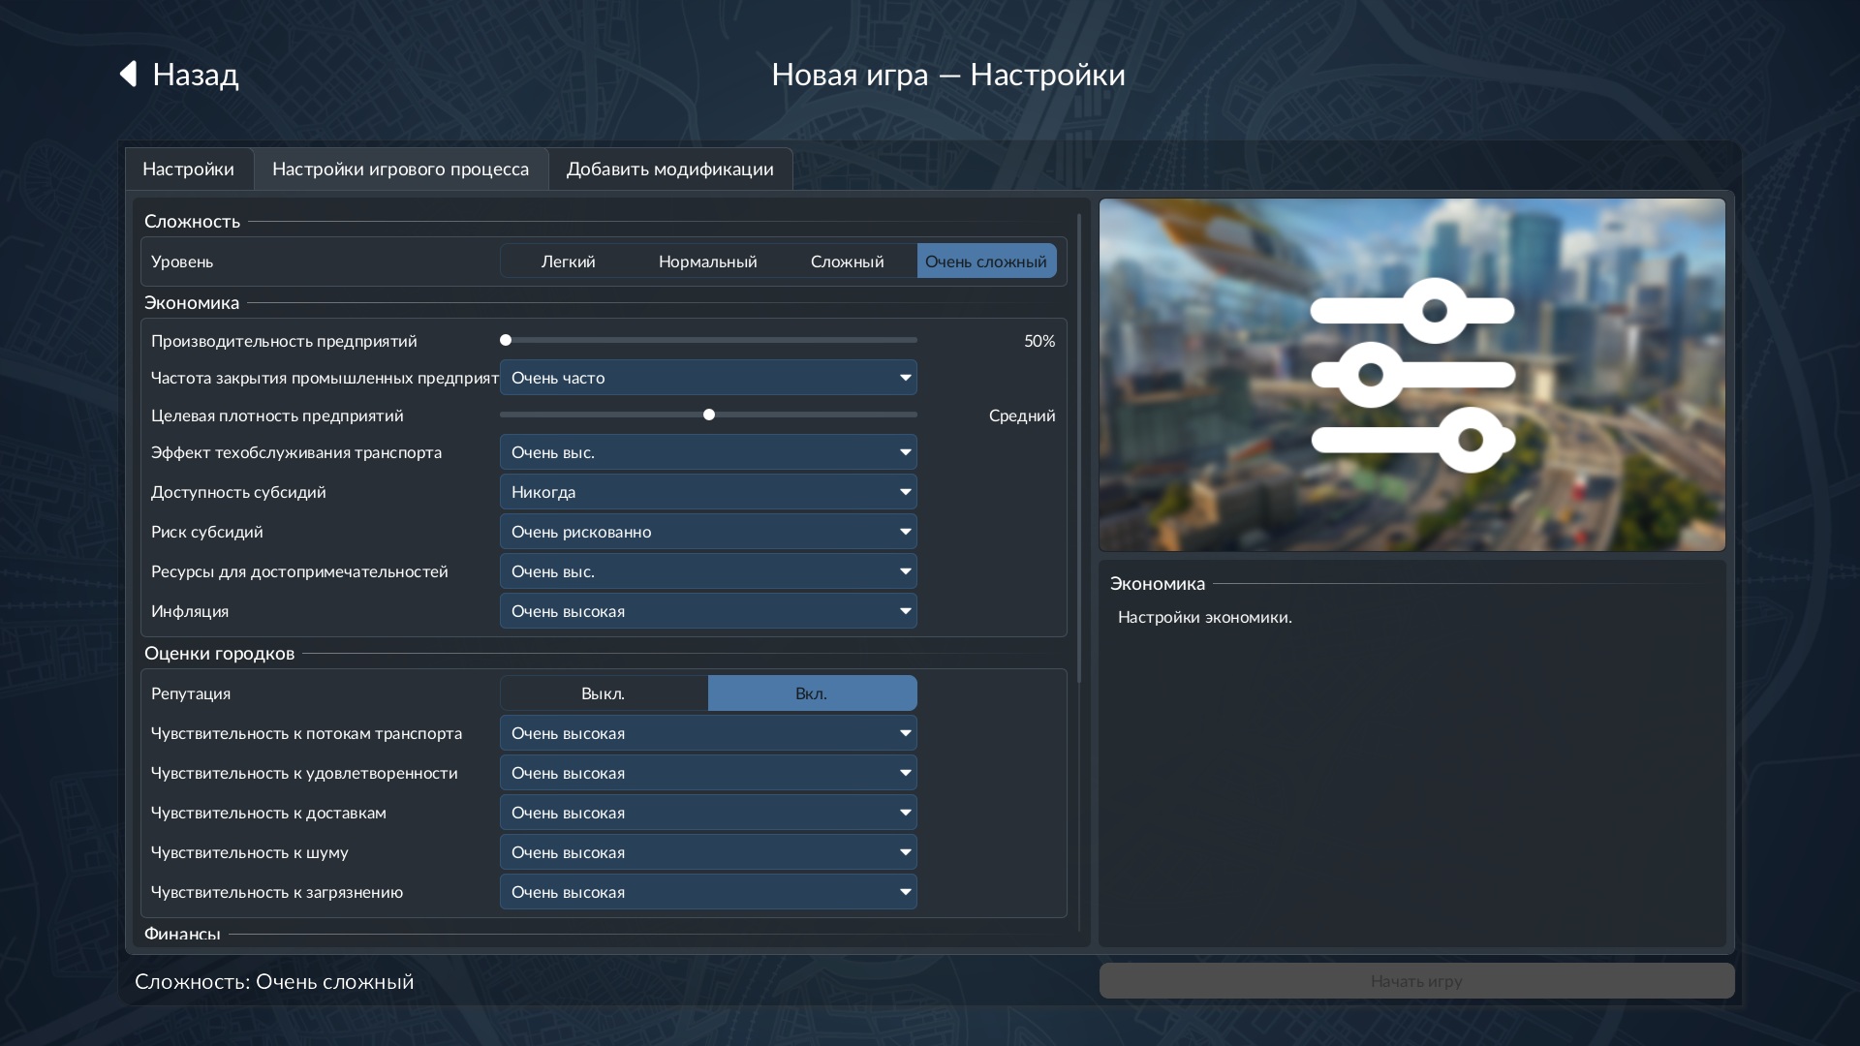Open the Добавить модификации tab
Screen dimensions: 1860x1046
[670, 169]
